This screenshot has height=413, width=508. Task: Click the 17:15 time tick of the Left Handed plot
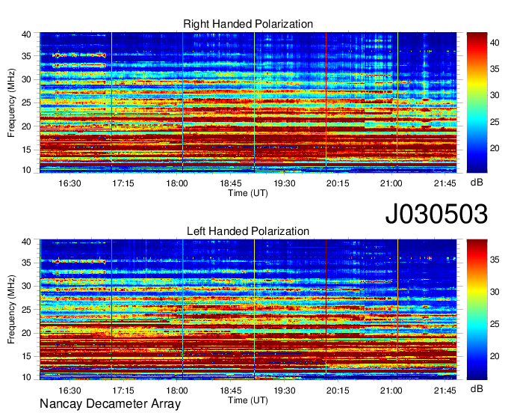[123, 391]
